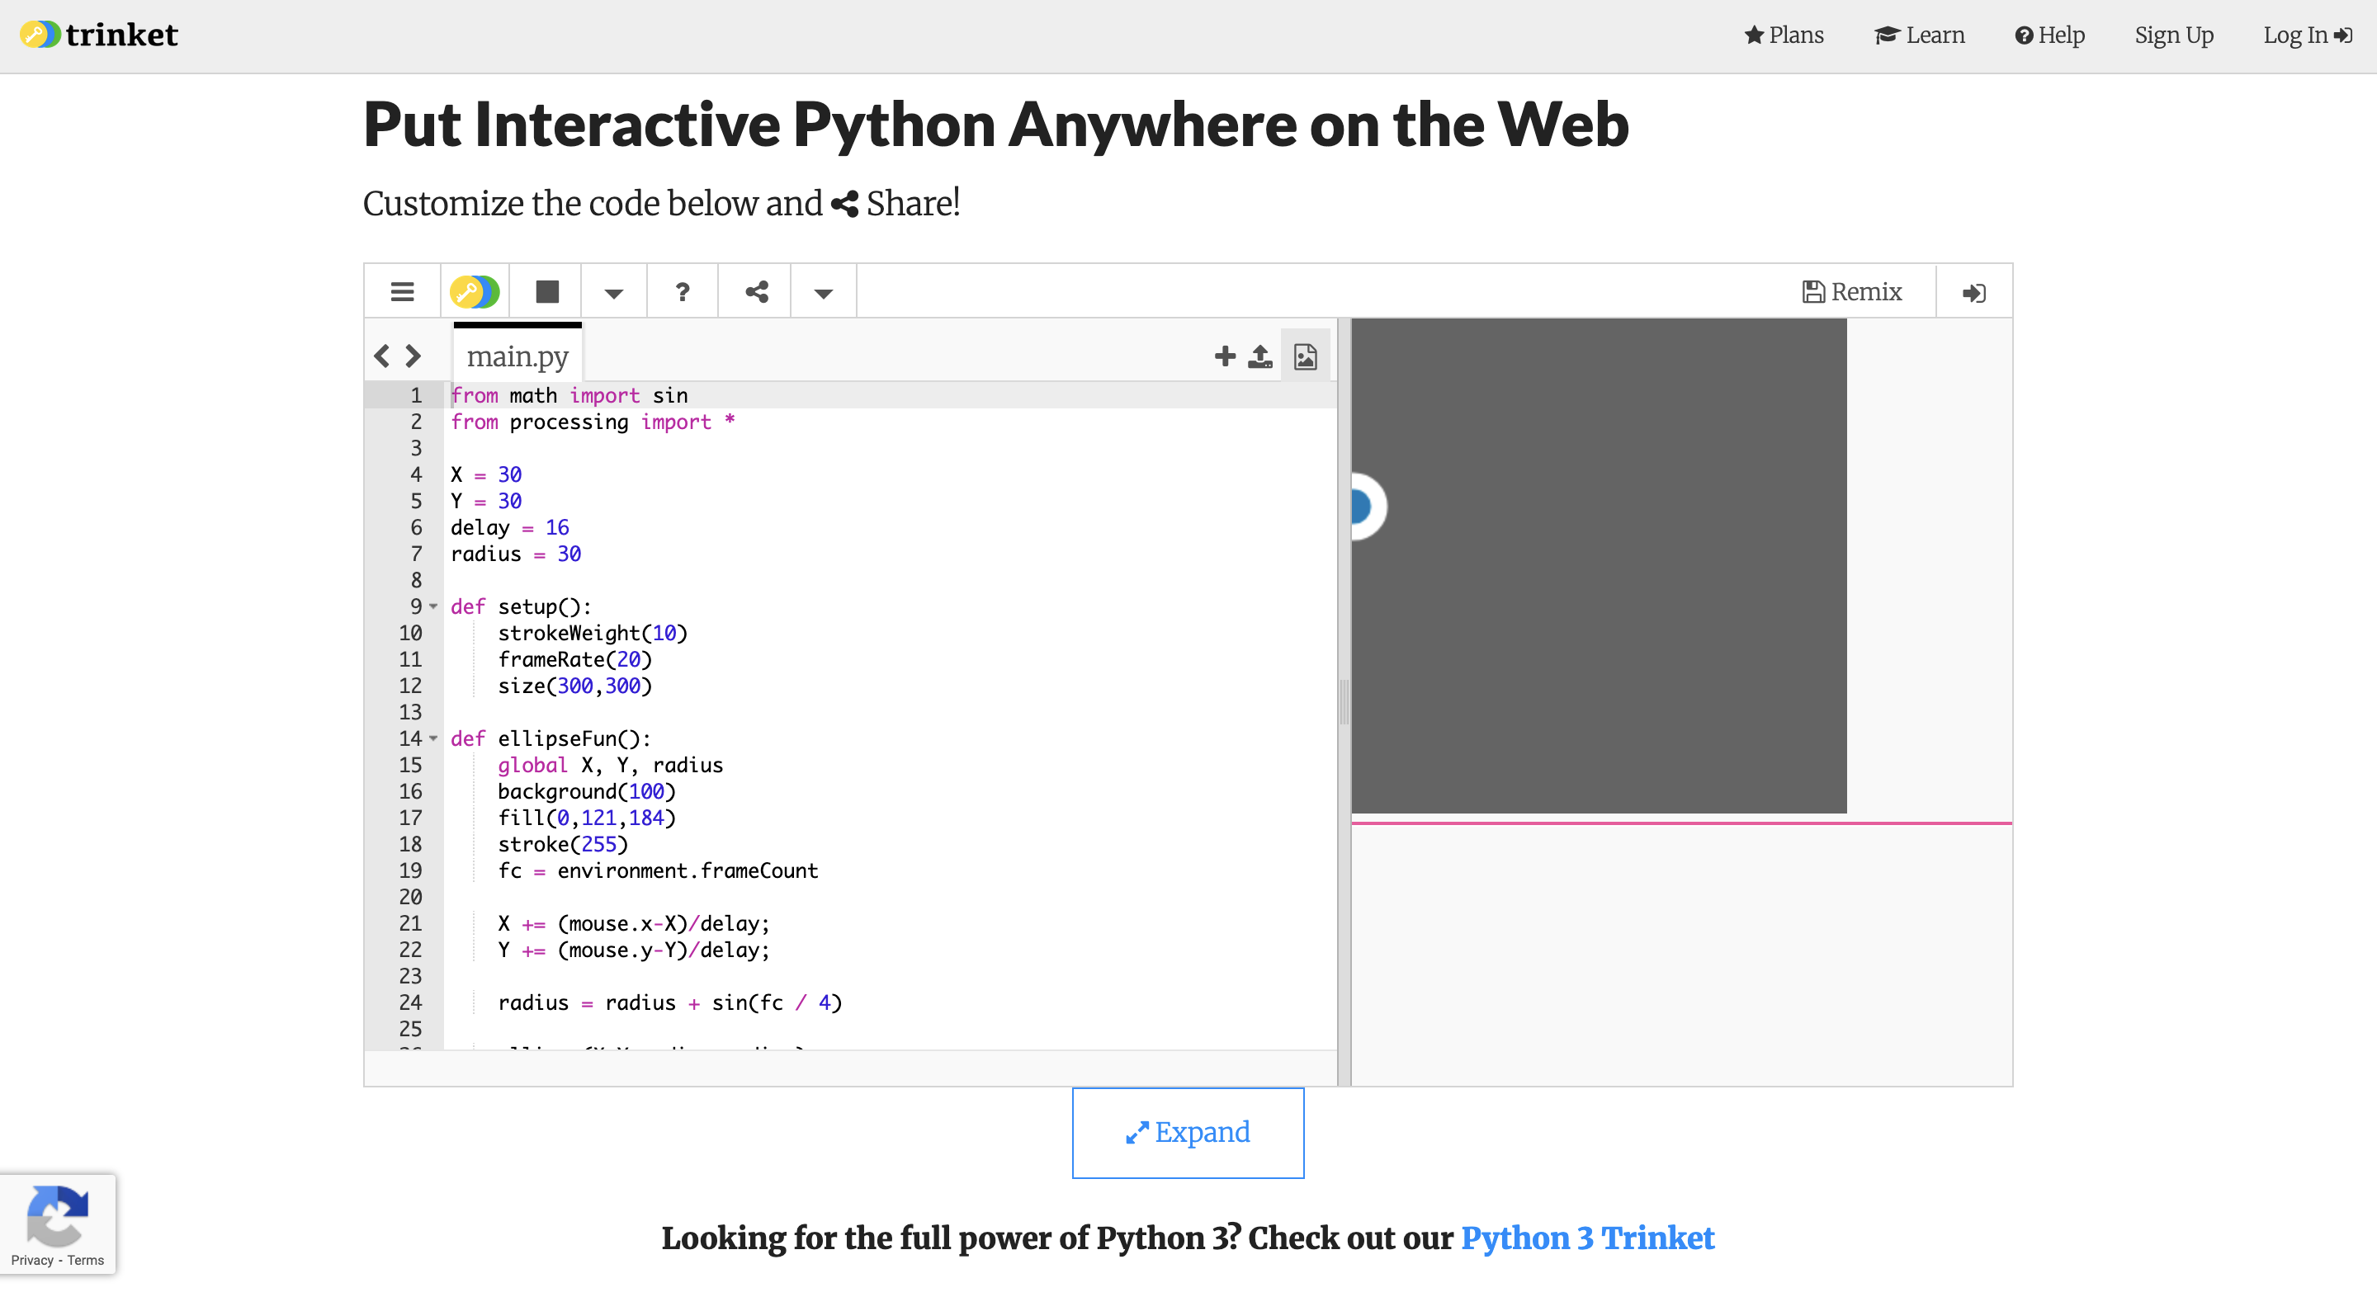Click Log In in top navigation
The height and width of the screenshot is (1297, 2377).
tap(2308, 35)
